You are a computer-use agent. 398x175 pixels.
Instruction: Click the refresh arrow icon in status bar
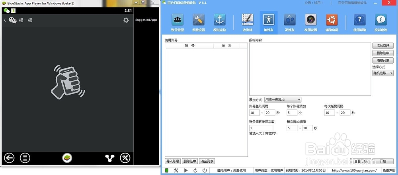click(195, 171)
